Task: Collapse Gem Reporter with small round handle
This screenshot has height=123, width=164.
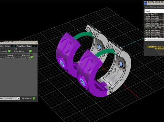Action: coord(16,49)
